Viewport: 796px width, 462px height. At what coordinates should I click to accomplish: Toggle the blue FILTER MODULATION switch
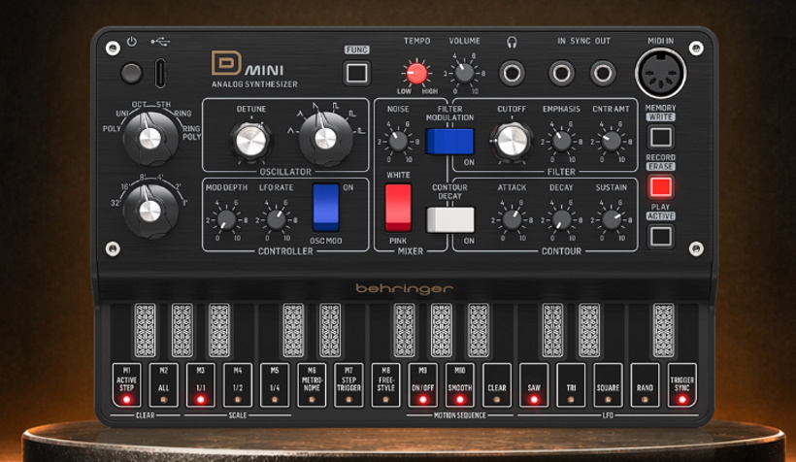[449, 141]
